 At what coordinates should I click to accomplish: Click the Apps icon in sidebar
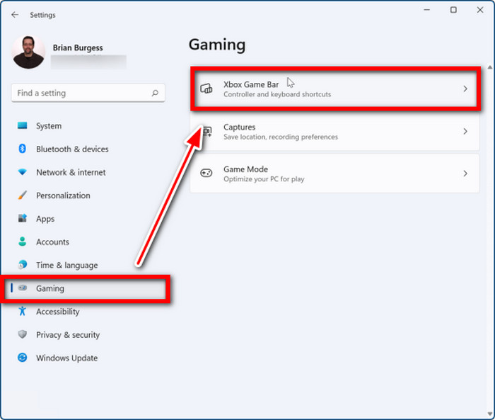[x=22, y=218]
